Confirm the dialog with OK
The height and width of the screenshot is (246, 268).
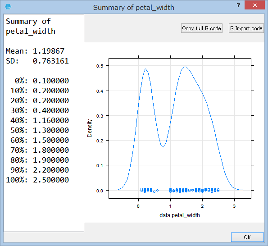247,237
